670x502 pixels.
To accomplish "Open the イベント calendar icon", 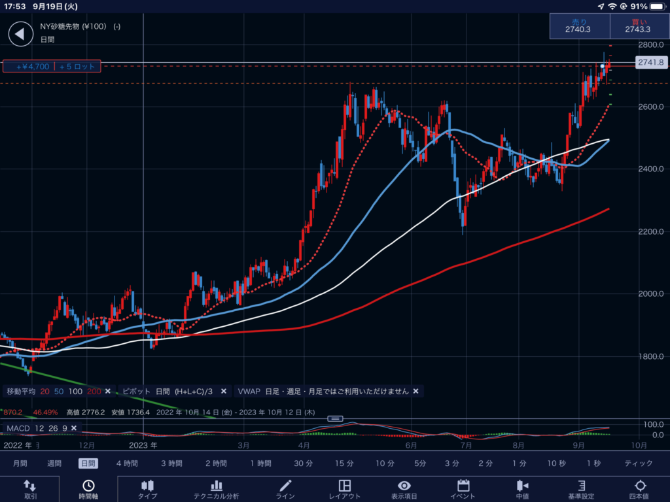I will pyautogui.click(x=463, y=489).
